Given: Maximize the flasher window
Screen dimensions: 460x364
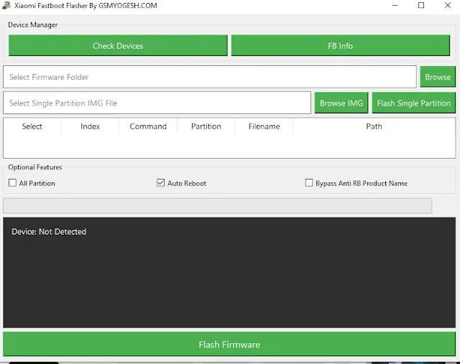Looking at the screenshot, I should click(x=421, y=5).
